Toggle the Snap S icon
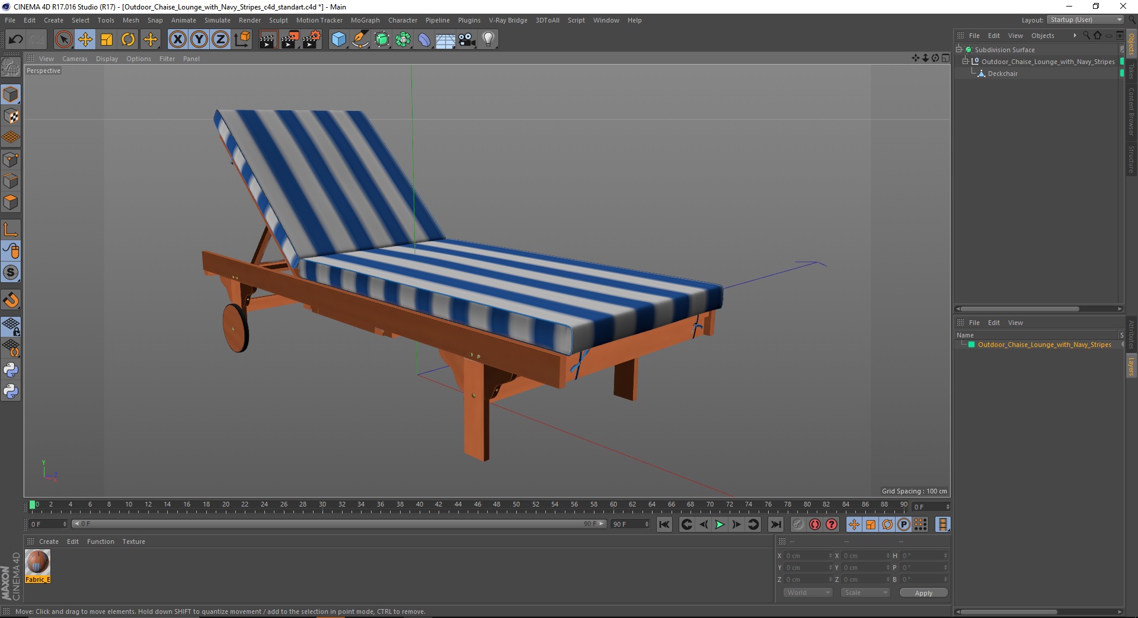 click(x=11, y=272)
